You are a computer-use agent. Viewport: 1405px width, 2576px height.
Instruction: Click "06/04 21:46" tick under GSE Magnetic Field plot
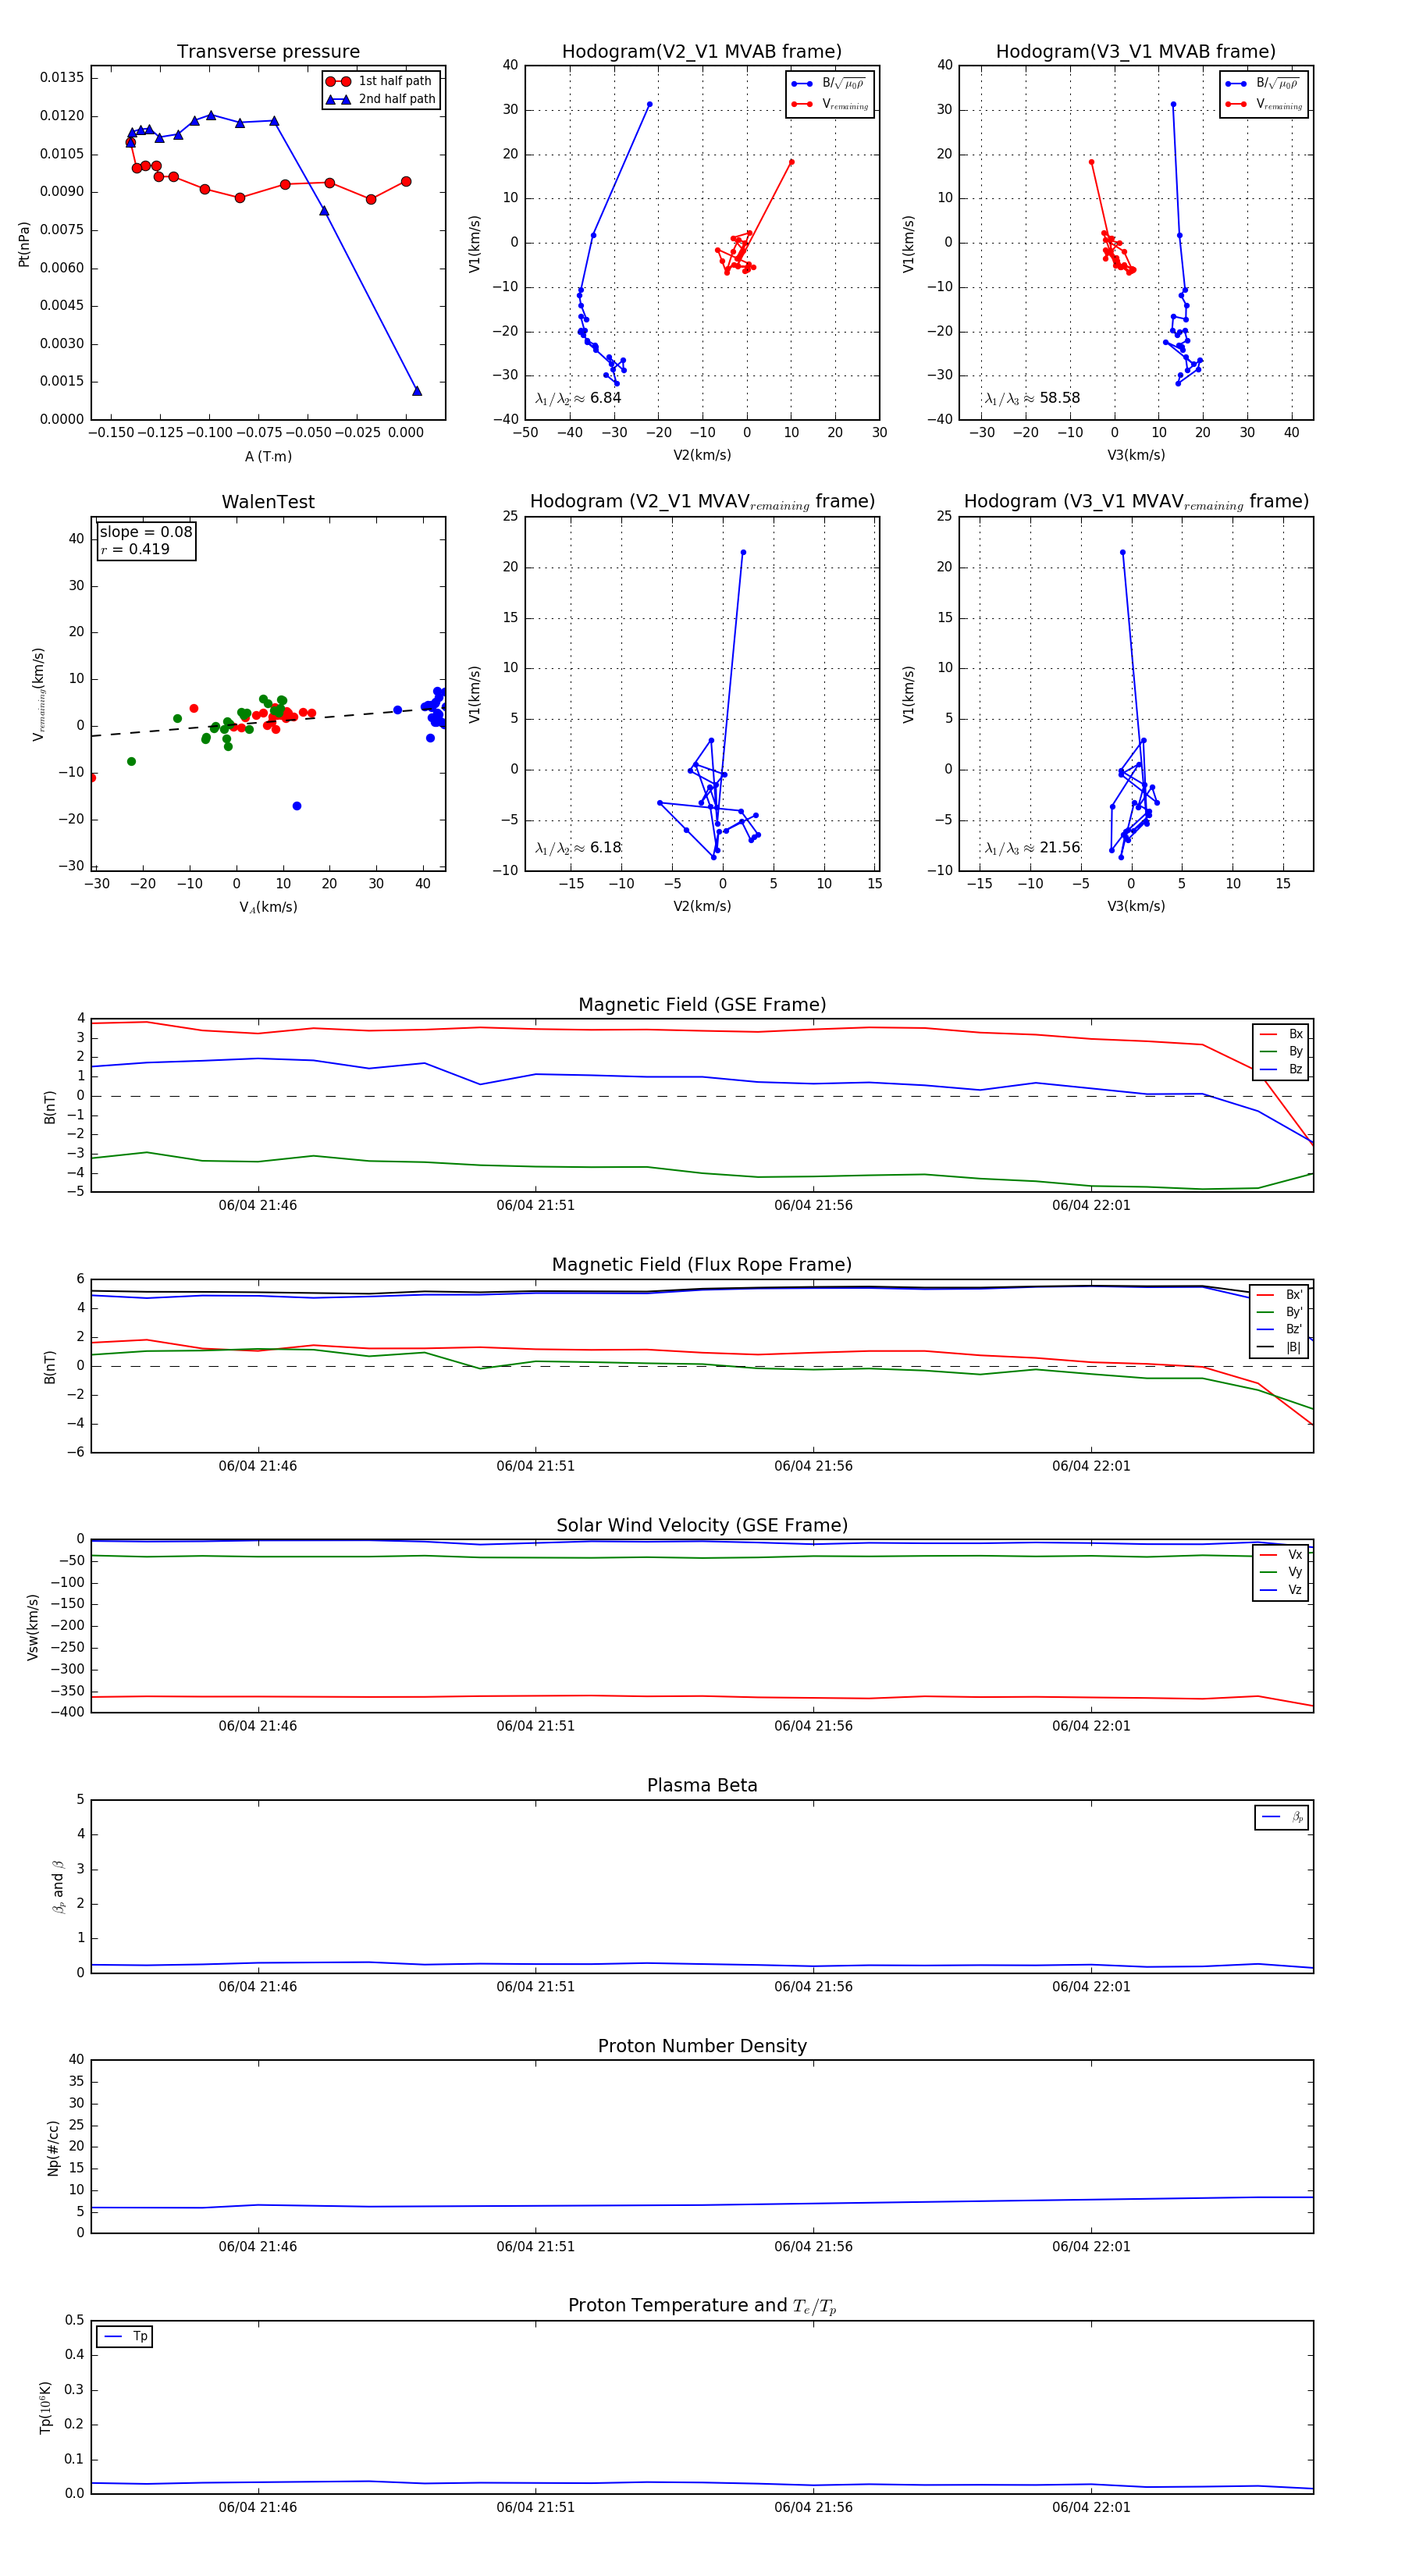(x=258, y=1205)
